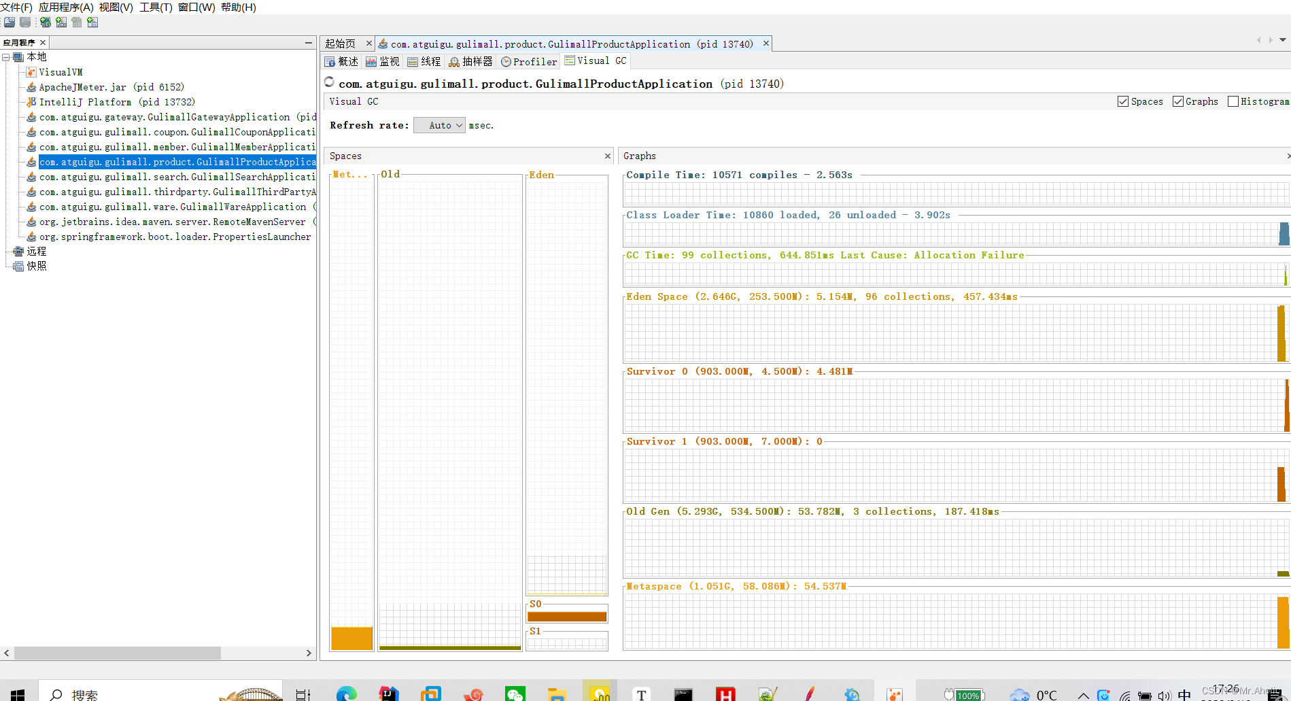Open the 工具(T) menu

(156, 7)
